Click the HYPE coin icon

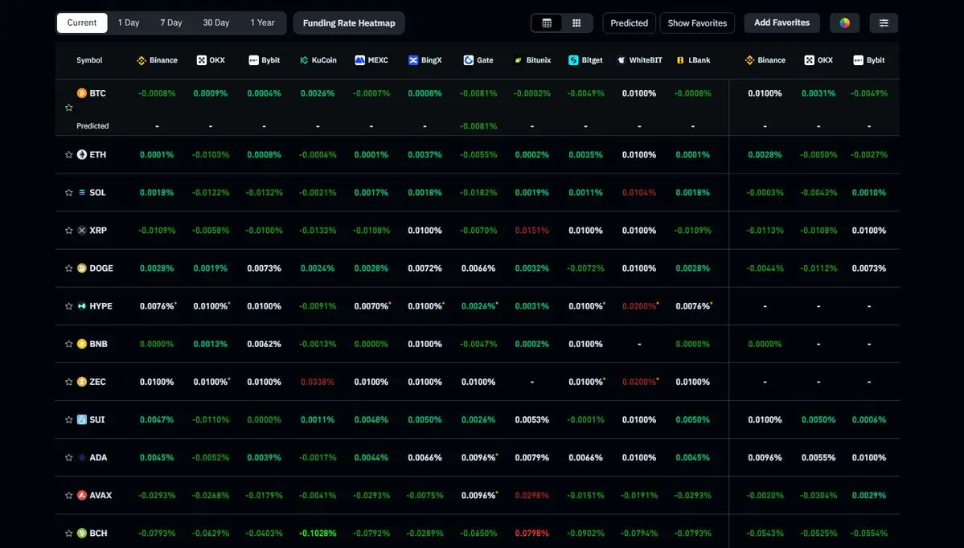pyautogui.click(x=82, y=306)
